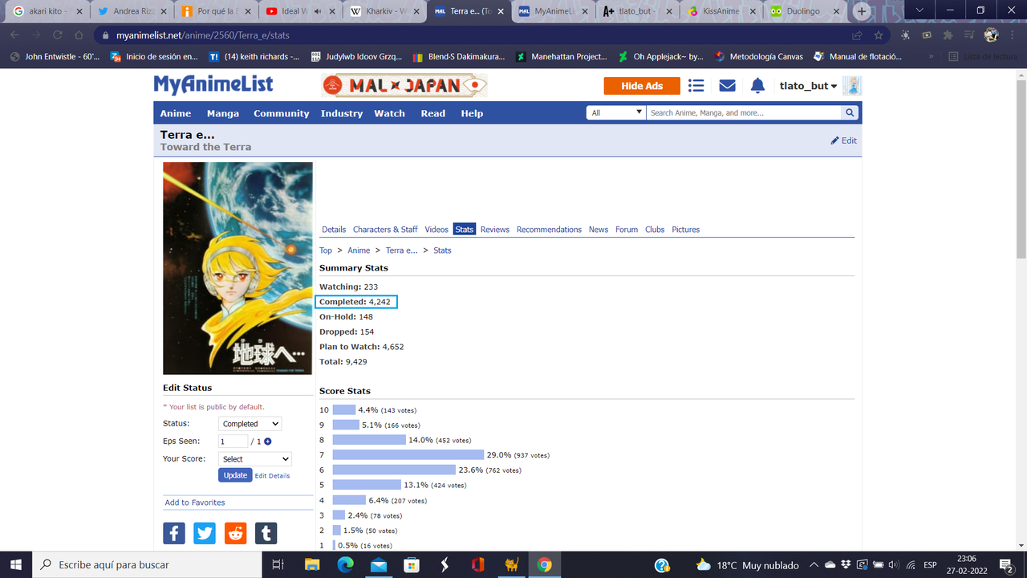
Task: Click inside the Eps Seen input field
Action: pyautogui.click(x=232, y=441)
